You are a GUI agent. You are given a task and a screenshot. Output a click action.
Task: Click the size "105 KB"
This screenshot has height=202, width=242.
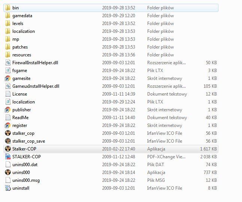pos(210,86)
